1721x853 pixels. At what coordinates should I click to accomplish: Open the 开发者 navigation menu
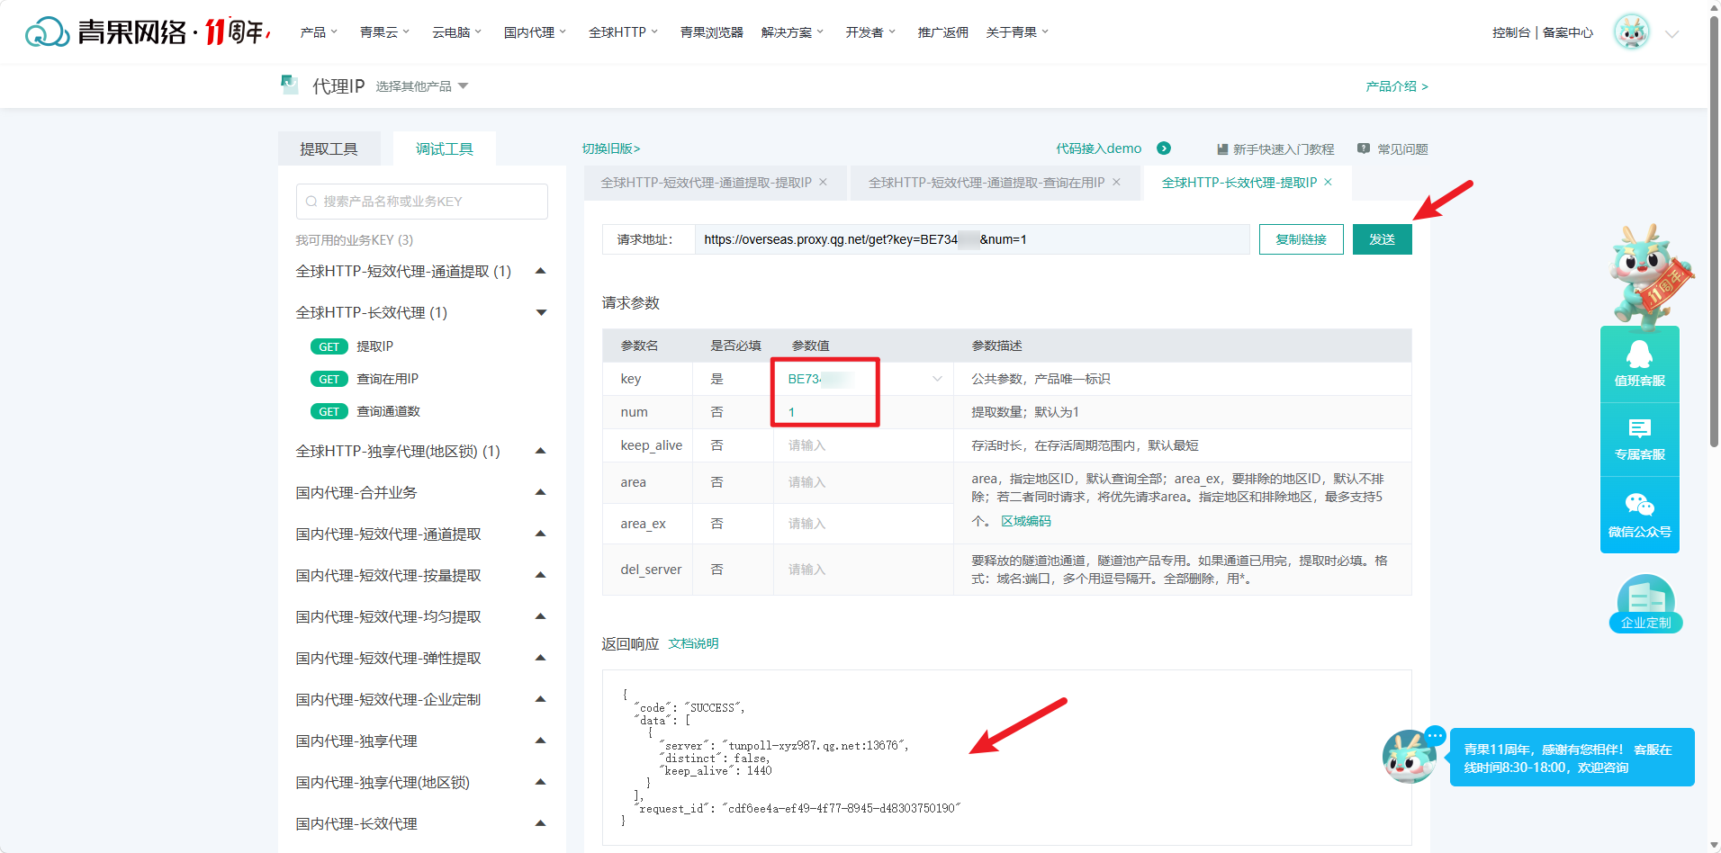pos(870,32)
